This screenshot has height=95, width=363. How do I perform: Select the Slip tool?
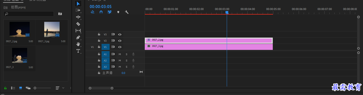[78, 31]
